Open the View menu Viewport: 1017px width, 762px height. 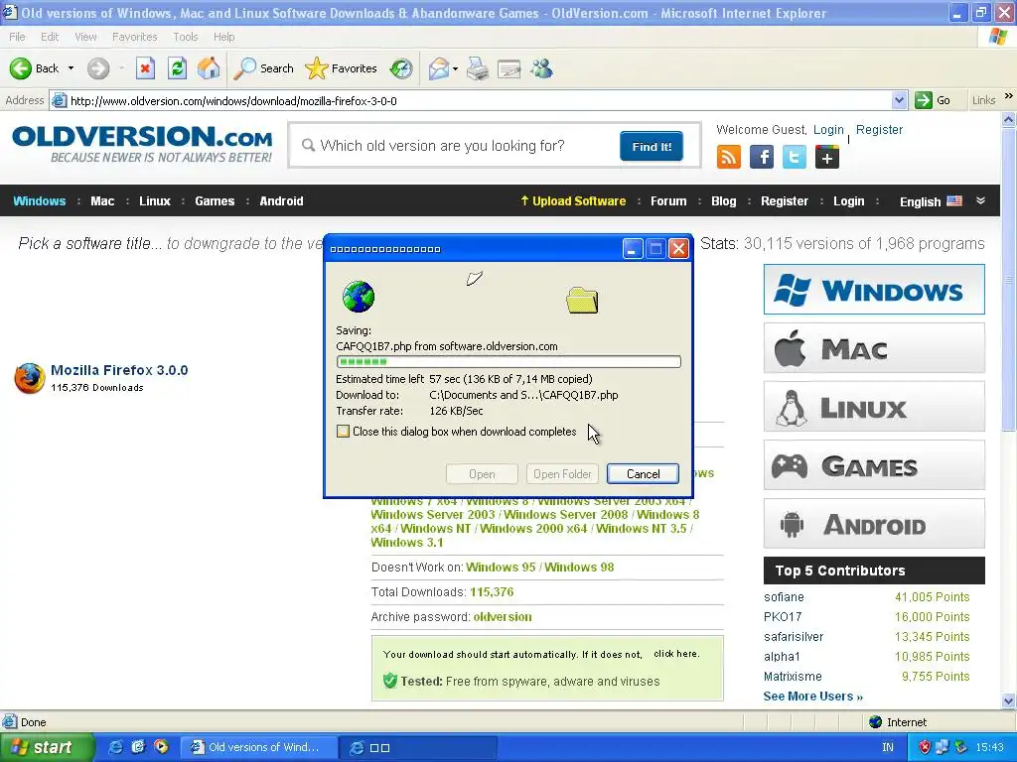click(85, 37)
